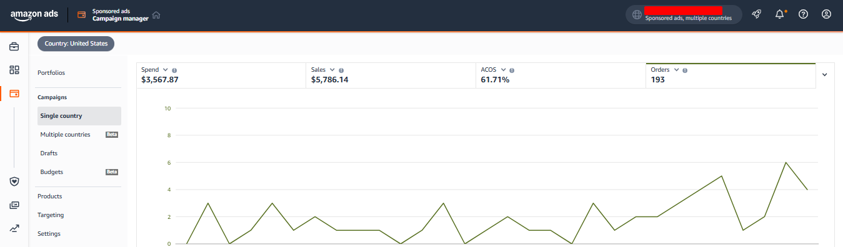Open the Orders metric dropdown
Viewport: 843px width, 247px height.
[676, 70]
